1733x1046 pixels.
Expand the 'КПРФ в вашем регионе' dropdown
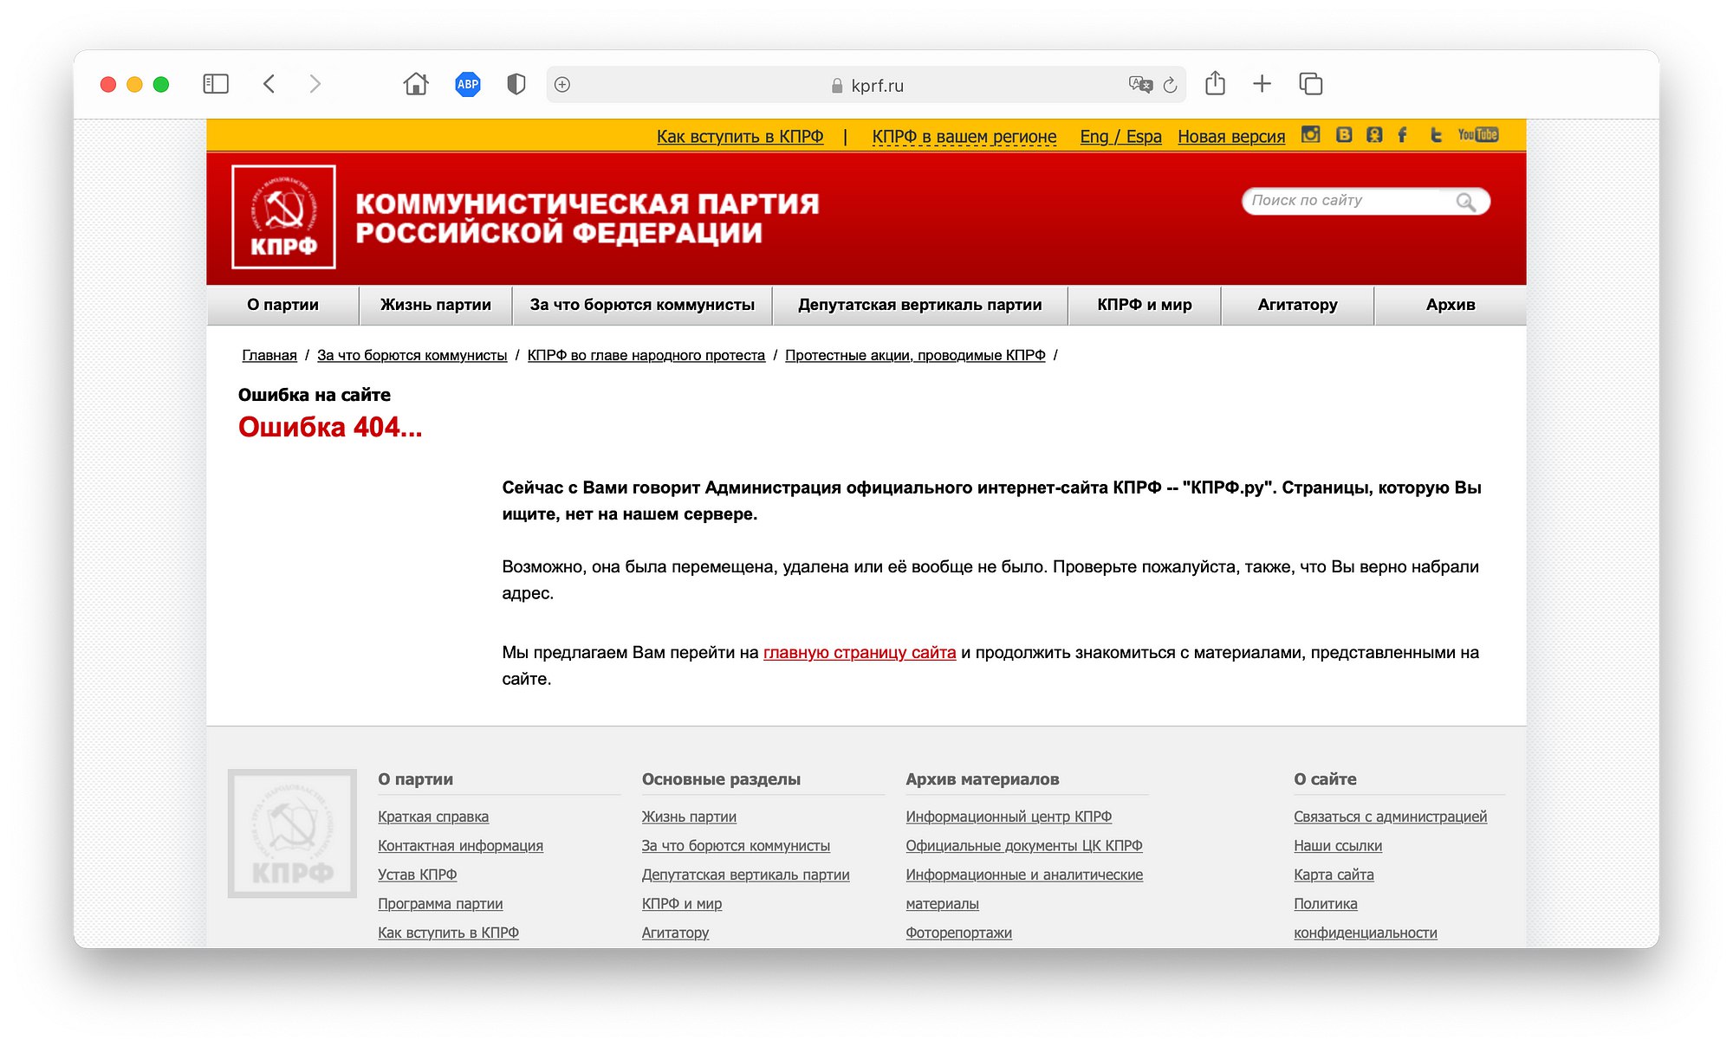pos(964,137)
